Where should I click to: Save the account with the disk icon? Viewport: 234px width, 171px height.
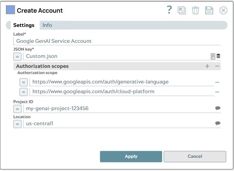(209, 10)
